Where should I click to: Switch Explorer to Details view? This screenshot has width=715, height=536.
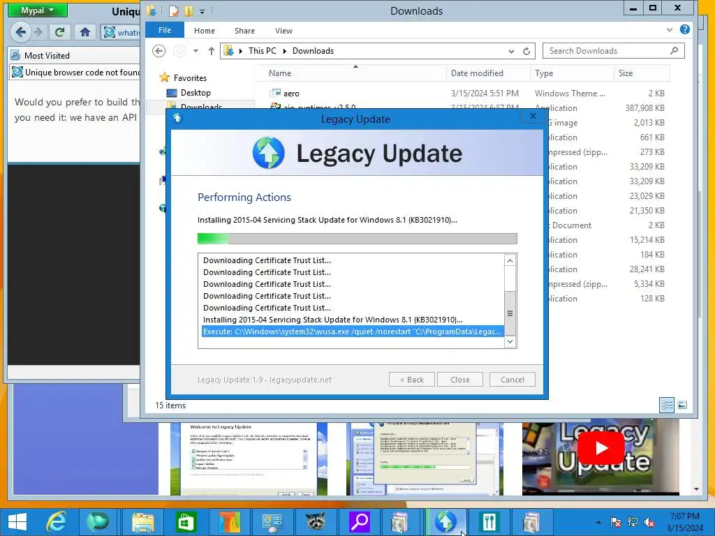coord(667,405)
